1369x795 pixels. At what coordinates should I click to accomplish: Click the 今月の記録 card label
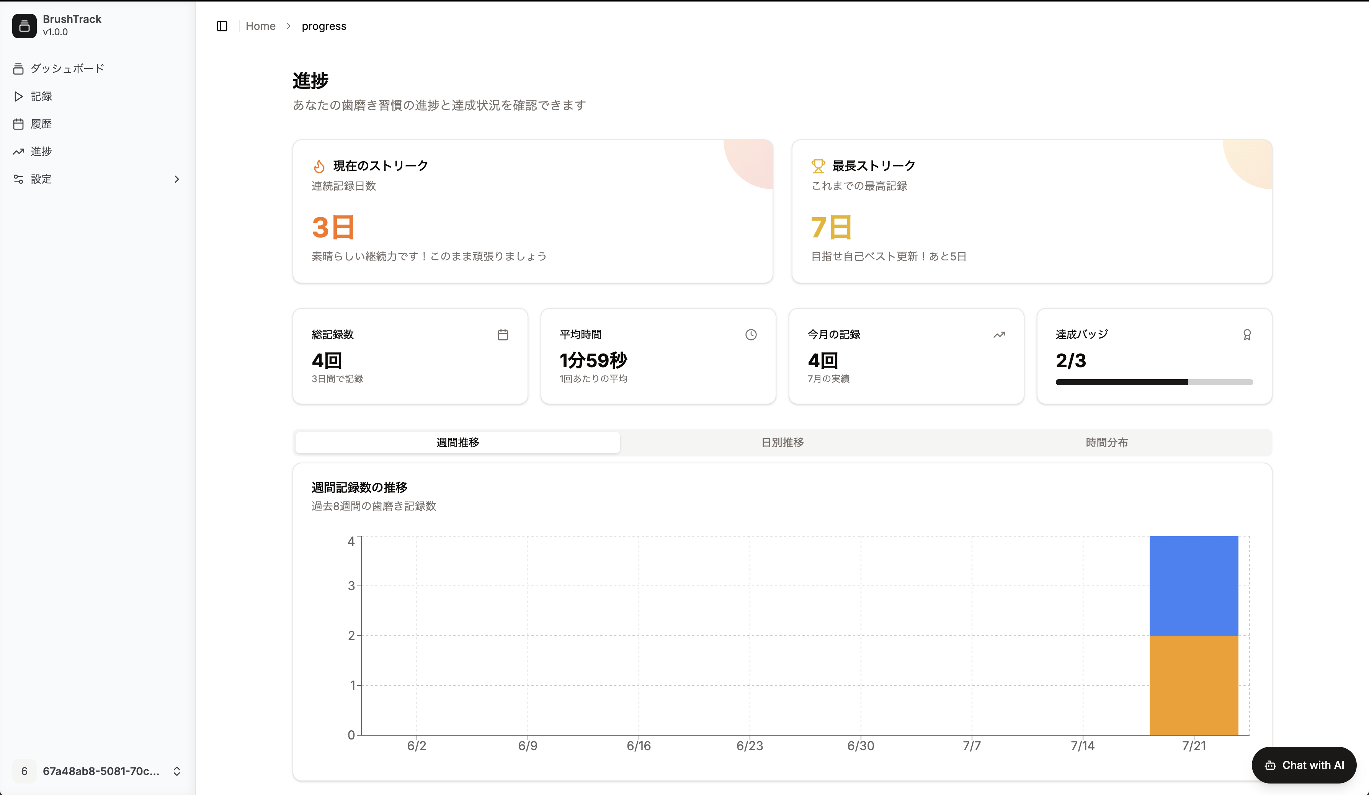(834, 335)
